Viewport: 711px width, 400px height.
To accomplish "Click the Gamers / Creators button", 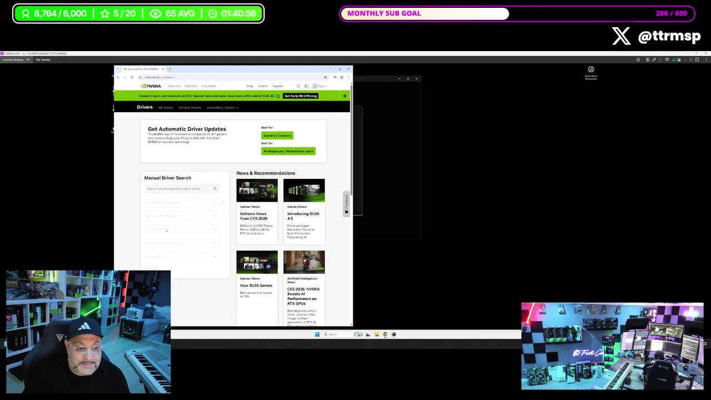I will click(x=277, y=136).
